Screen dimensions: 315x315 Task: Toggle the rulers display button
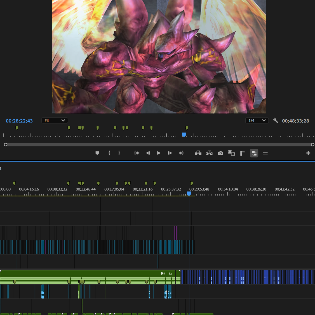(x=243, y=153)
